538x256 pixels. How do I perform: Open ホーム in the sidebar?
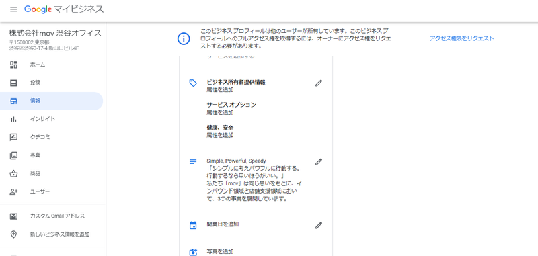point(52,65)
